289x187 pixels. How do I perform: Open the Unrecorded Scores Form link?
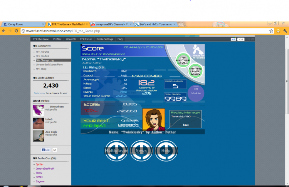coord(49,65)
